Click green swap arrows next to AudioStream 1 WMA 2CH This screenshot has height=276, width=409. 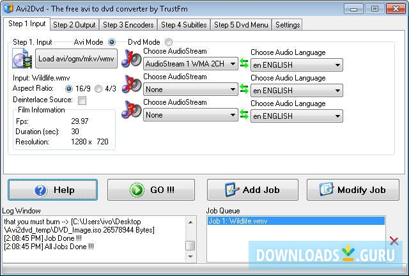(x=244, y=63)
